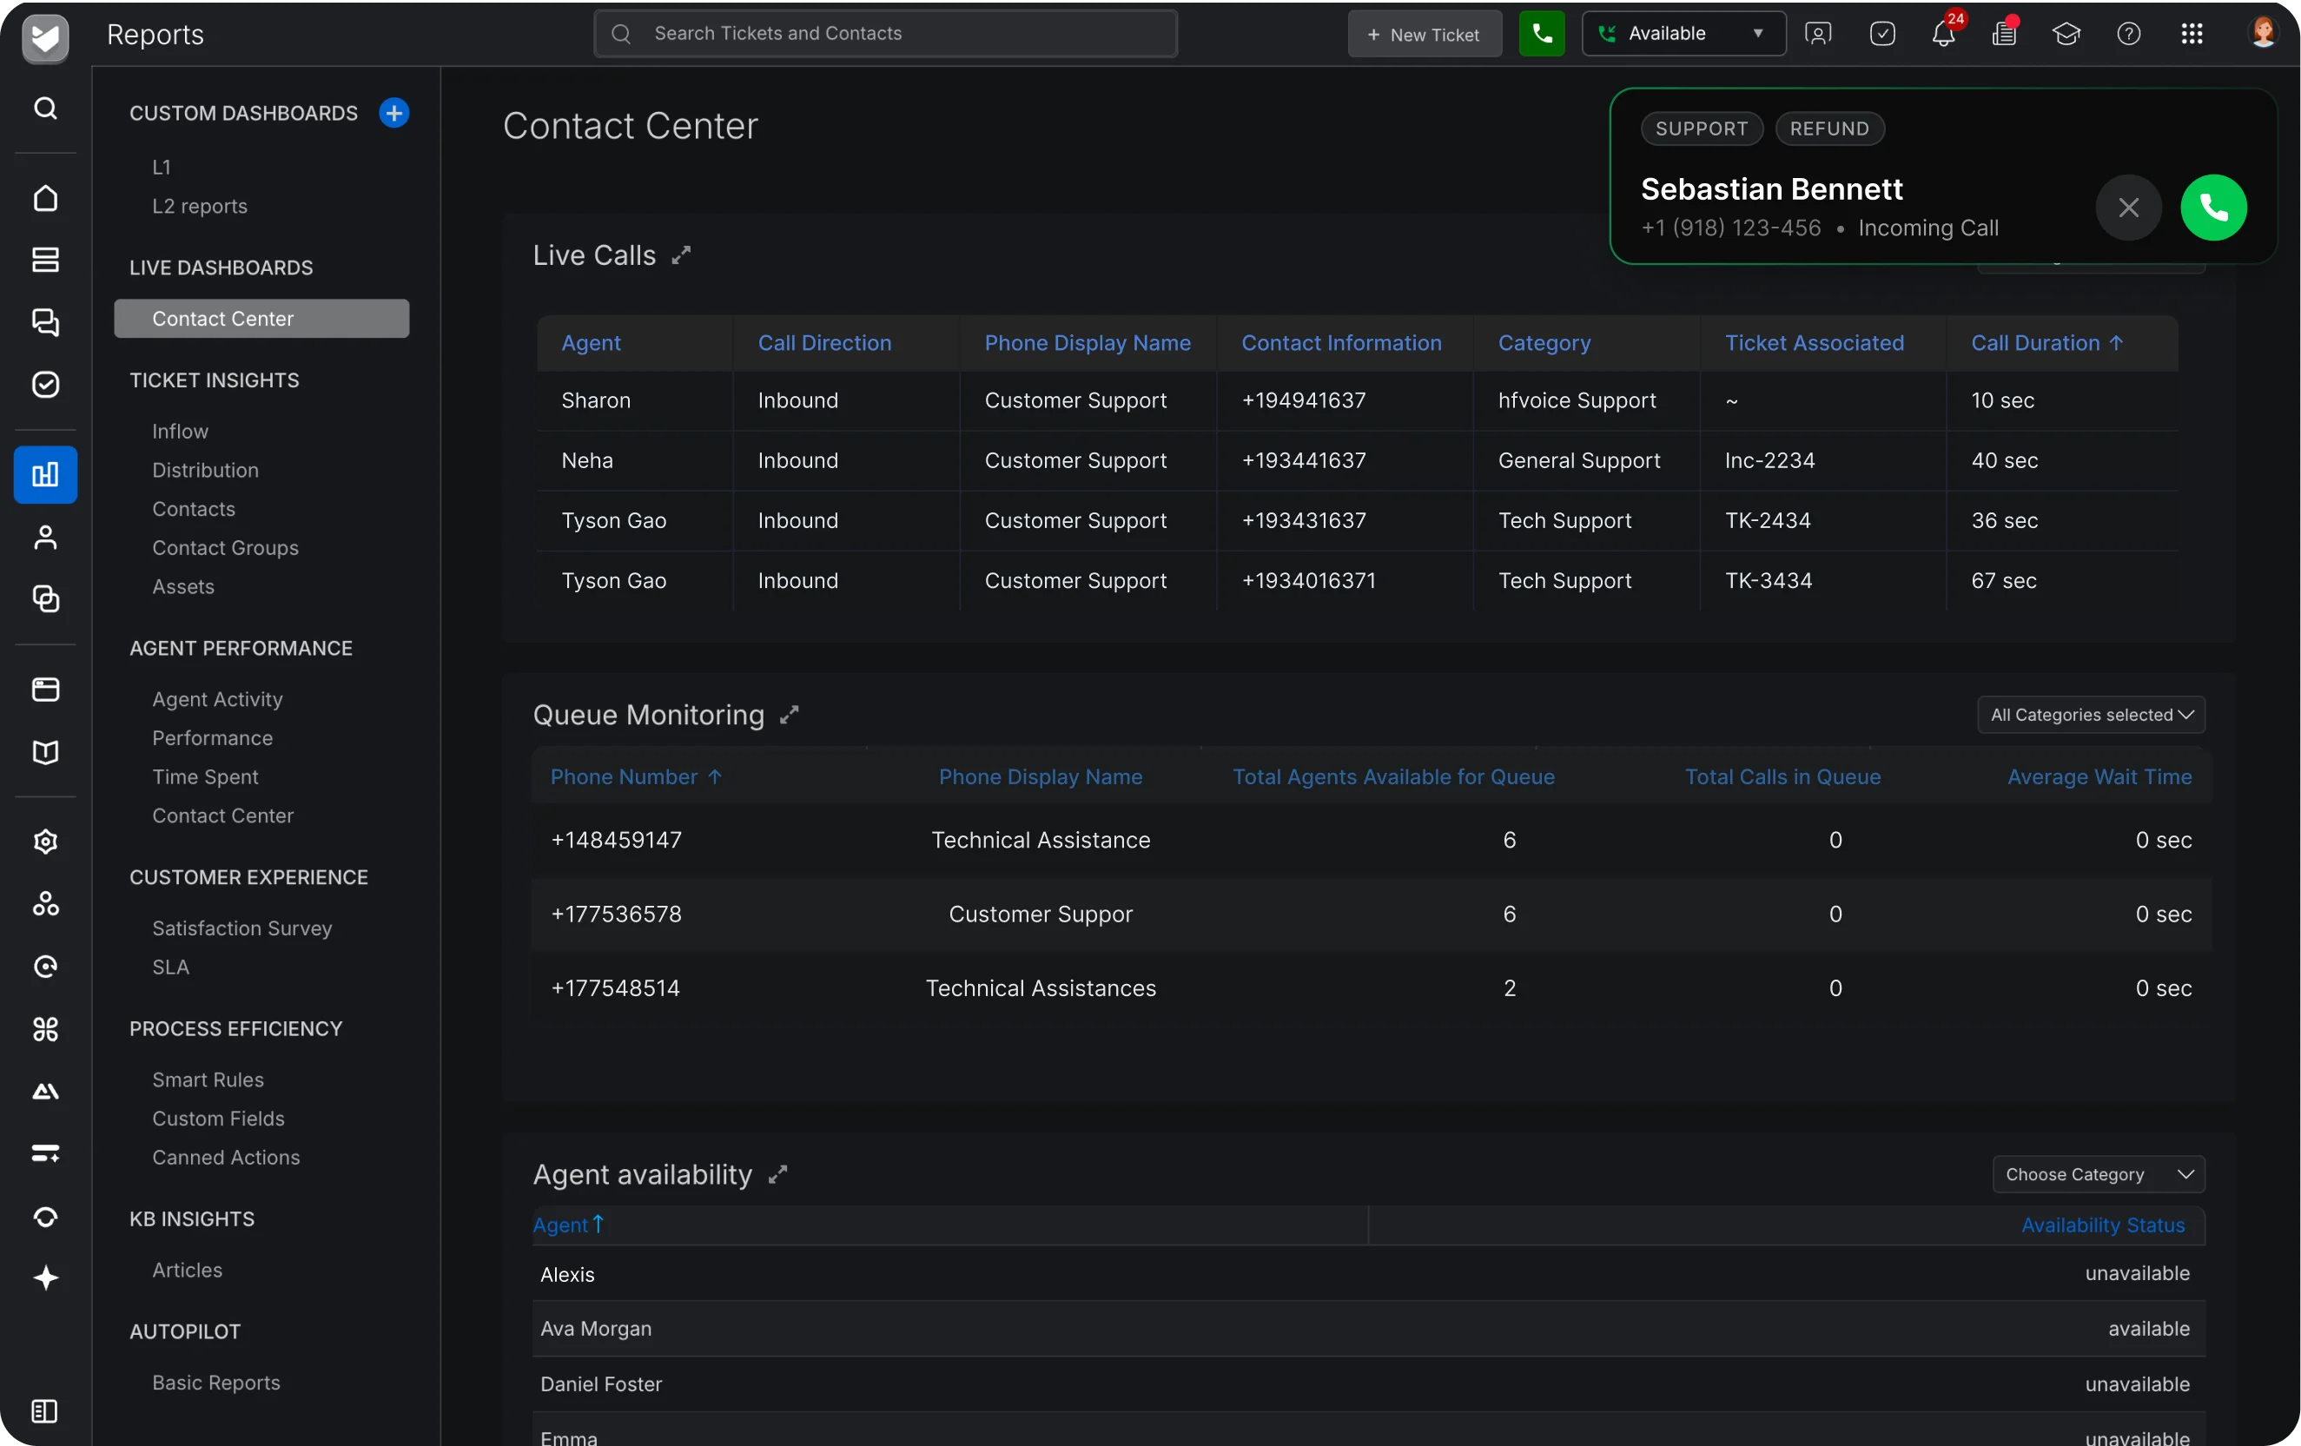The width and height of the screenshot is (2301, 1446).
Task: Click the +148459147 queue phone number
Action: [x=617, y=840]
